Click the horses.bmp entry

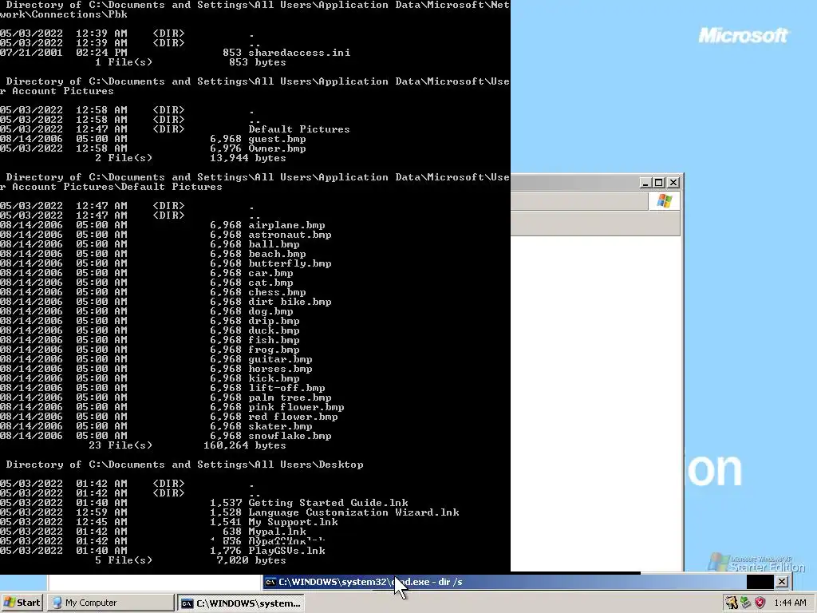click(280, 369)
